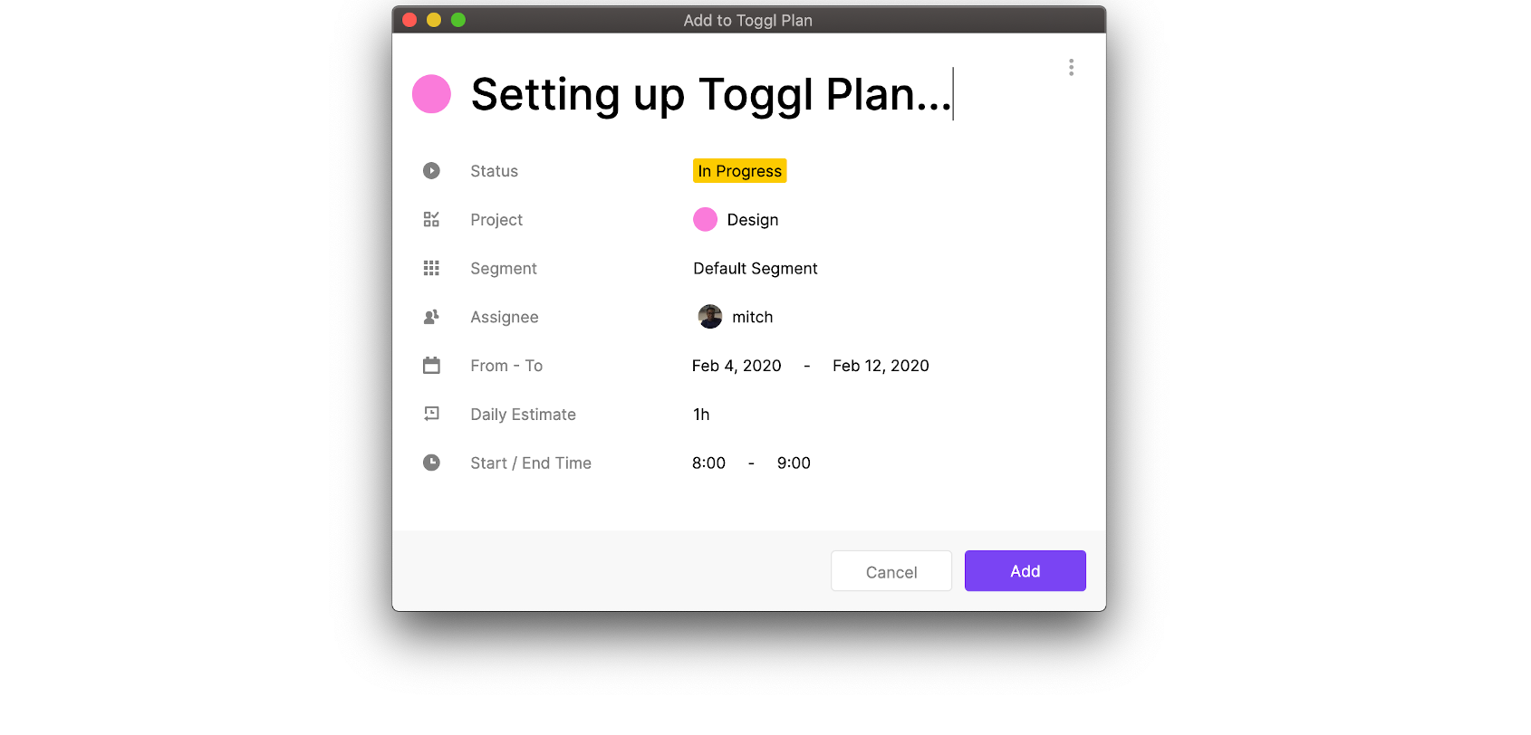Open the Default Segment selector

point(755,268)
